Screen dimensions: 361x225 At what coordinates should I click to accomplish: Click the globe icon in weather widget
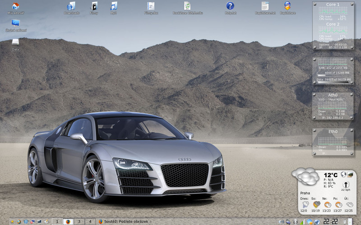click(x=343, y=174)
